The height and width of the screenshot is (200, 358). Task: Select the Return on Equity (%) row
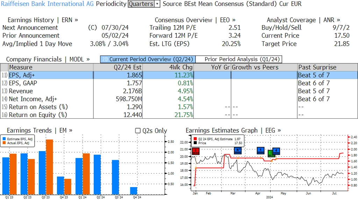pos(179,115)
